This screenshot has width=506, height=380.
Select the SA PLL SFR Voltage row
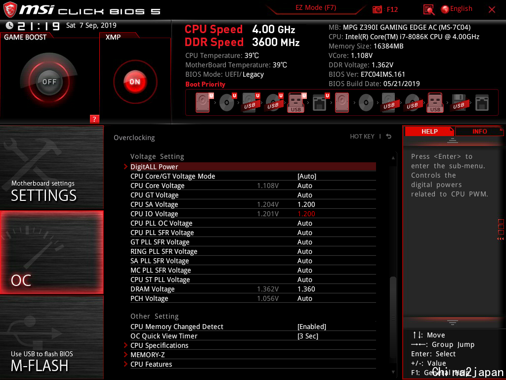pyautogui.click(x=253, y=260)
